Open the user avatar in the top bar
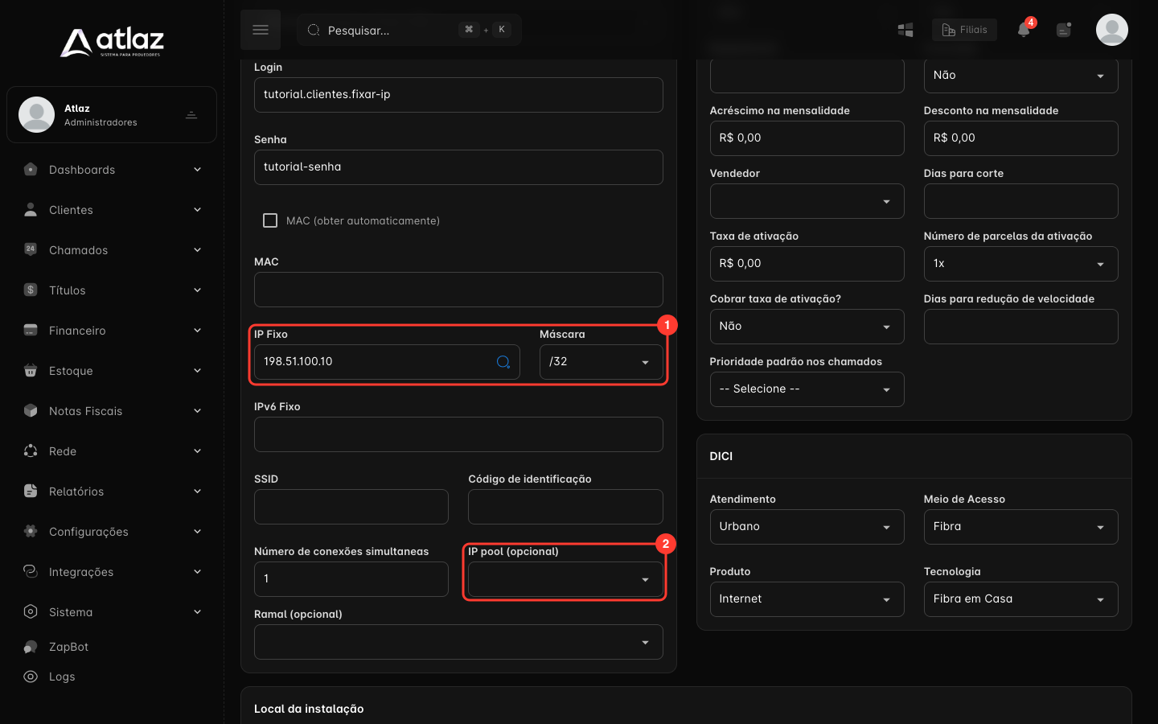 (1112, 30)
